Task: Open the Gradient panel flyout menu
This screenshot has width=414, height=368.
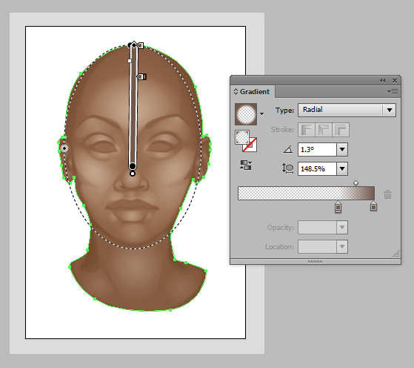Action: click(x=393, y=92)
